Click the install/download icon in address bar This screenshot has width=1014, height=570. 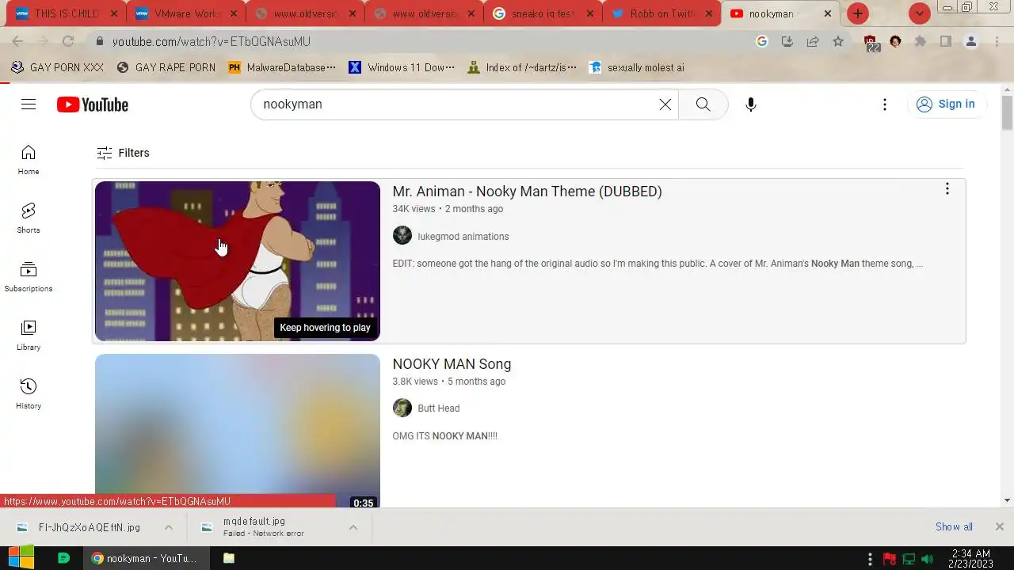click(787, 41)
